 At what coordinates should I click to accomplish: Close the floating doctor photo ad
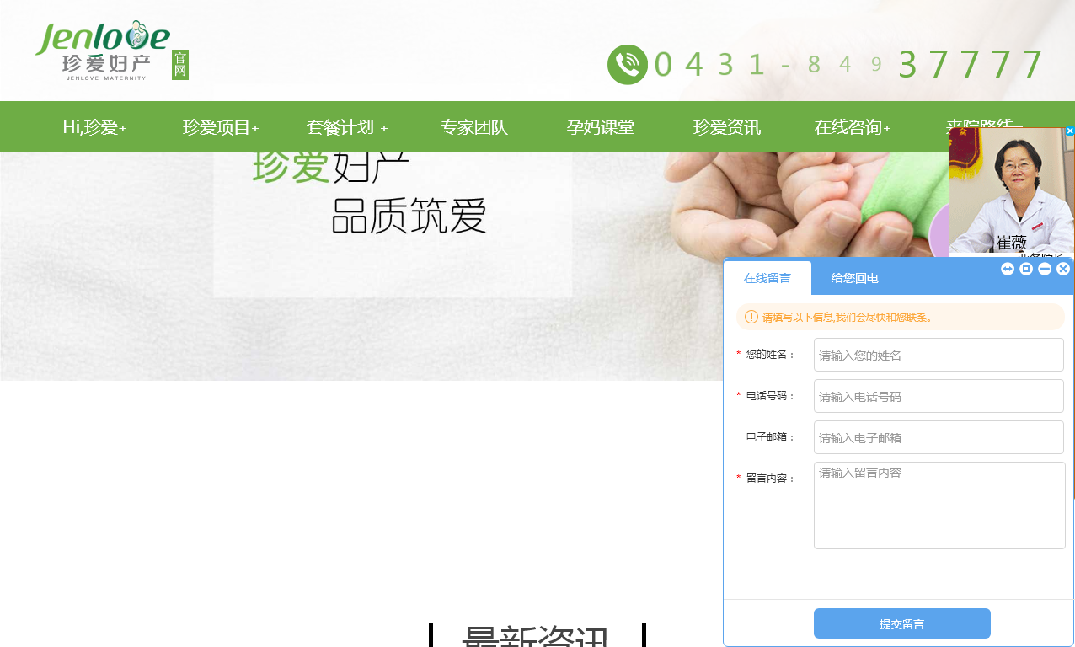[x=1070, y=131]
